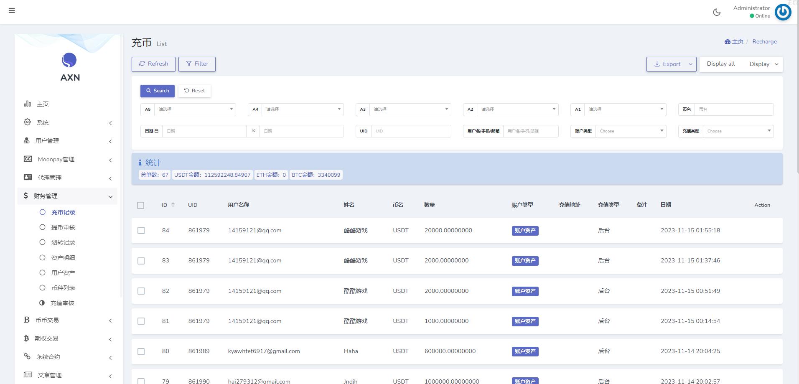Screen dimensions: 799x384
Task: Click the UID filter input field
Action: tap(411, 131)
